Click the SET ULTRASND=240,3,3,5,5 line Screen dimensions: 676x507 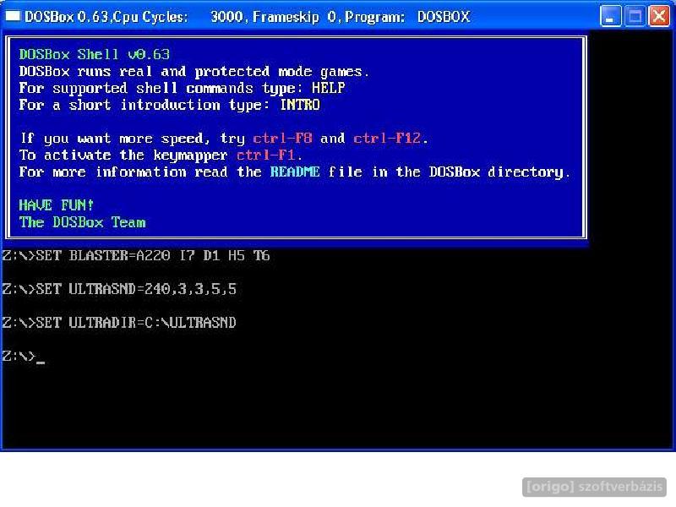pos(119,289)
